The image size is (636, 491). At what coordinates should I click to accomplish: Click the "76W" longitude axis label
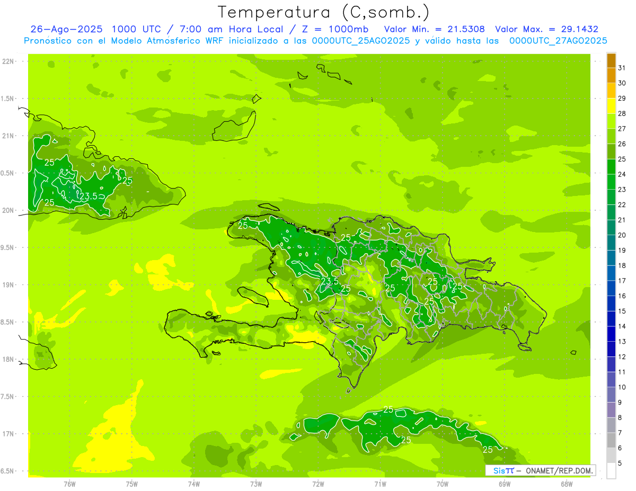click(x=69, y=484)
